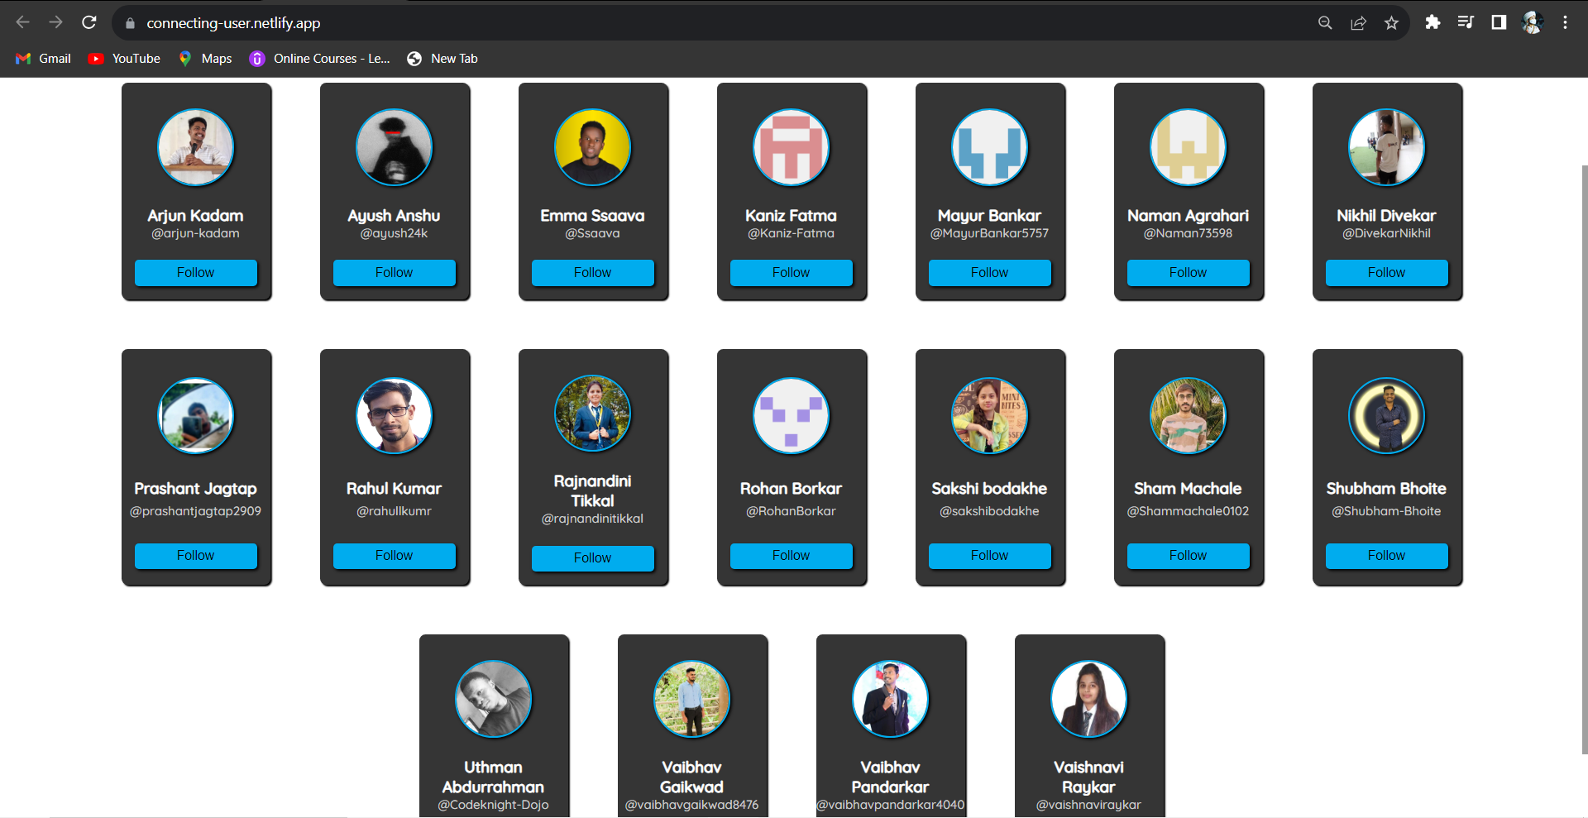
Task: Toggle the bookmark star for this page
Action: coord(1392,22)
